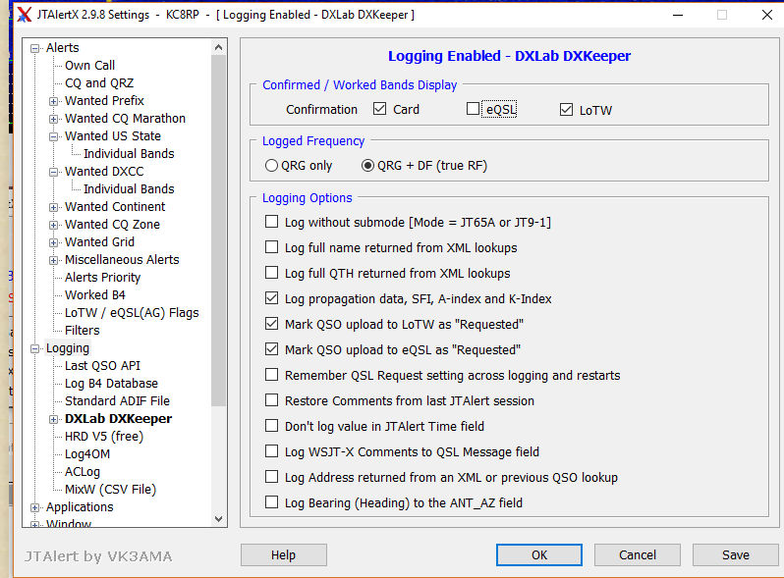Expand the Wanted Grid node
Screen dimensions: 784x578
click(x=53, y=242)
